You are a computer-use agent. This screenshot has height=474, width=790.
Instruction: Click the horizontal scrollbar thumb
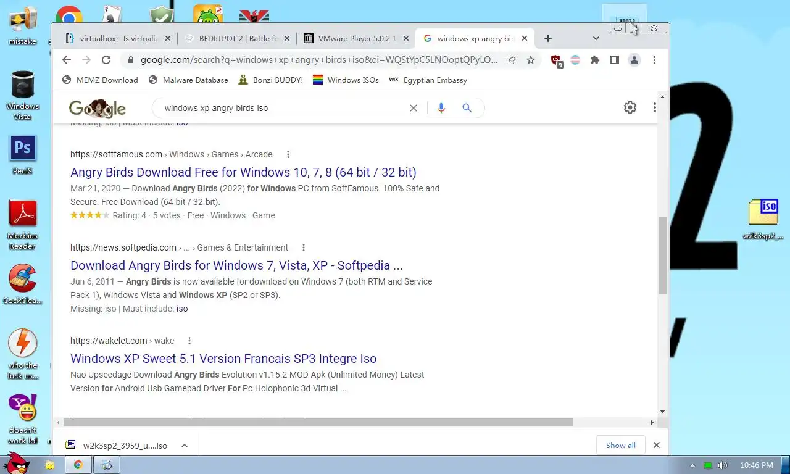coord(318,422)
